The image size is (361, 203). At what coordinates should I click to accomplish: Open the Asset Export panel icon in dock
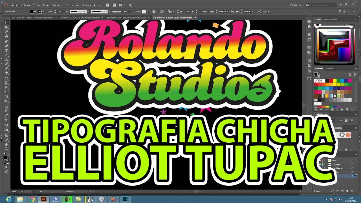(x=309, y=79)
